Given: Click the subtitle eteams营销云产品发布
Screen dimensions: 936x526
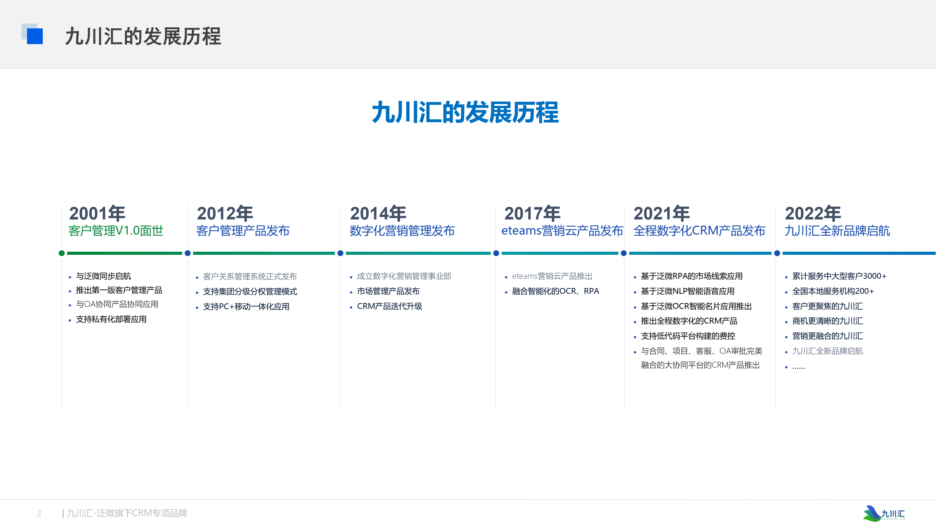Looking at the screenshot, I should (563, 231).
